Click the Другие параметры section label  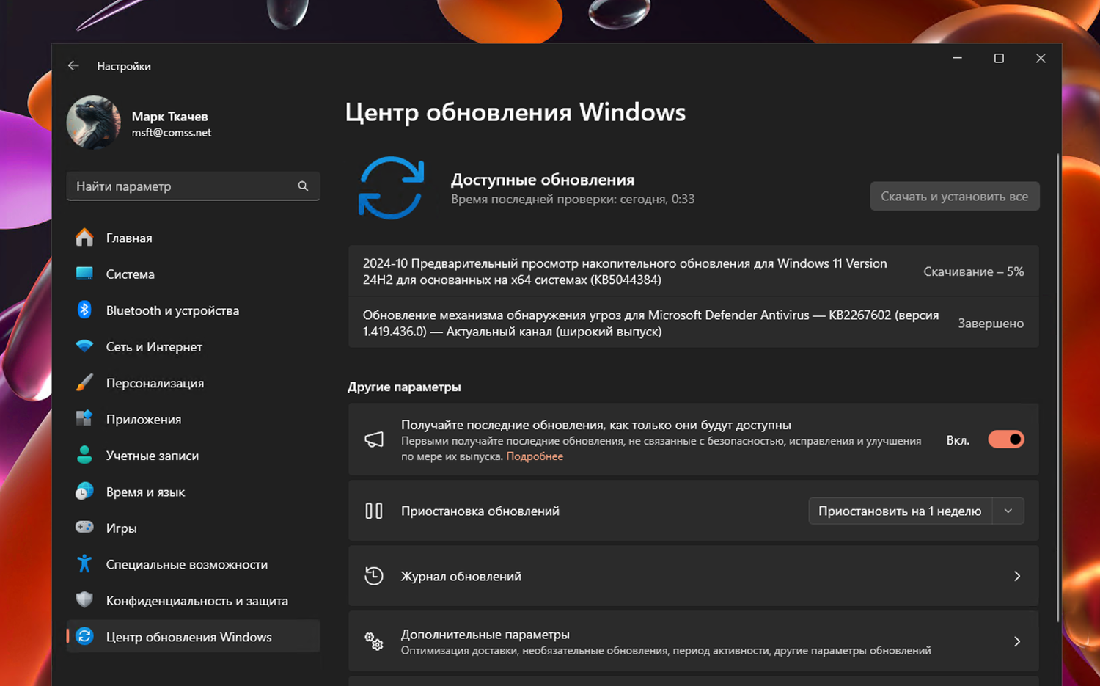click(404, 387)
